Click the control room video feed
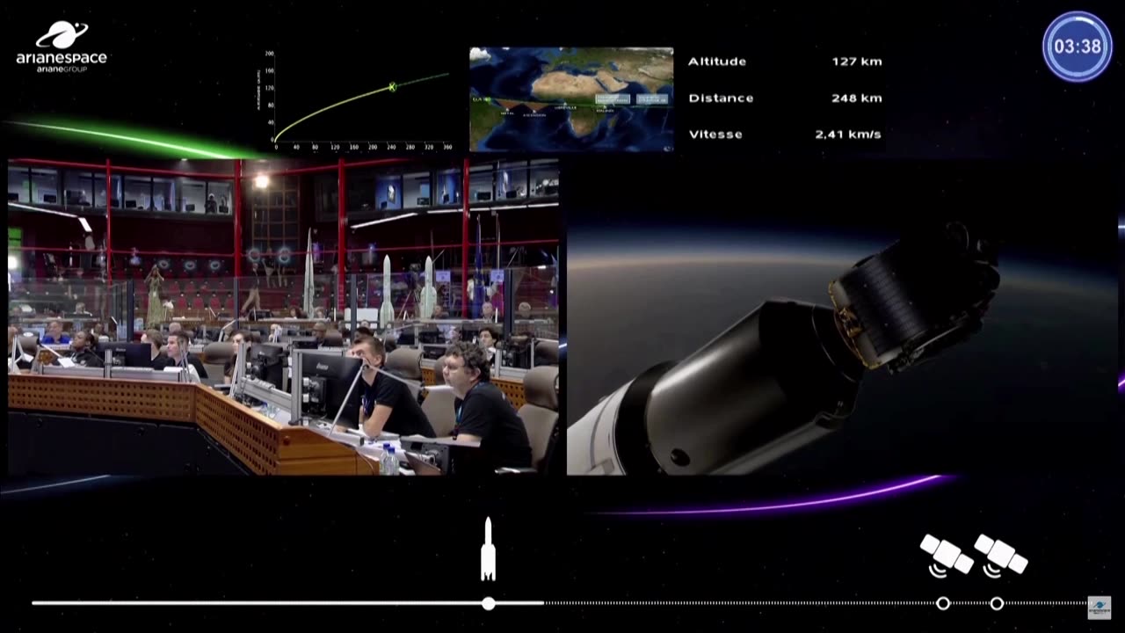The width and height of the screenshot is (1125, 633). click(284, 316)
